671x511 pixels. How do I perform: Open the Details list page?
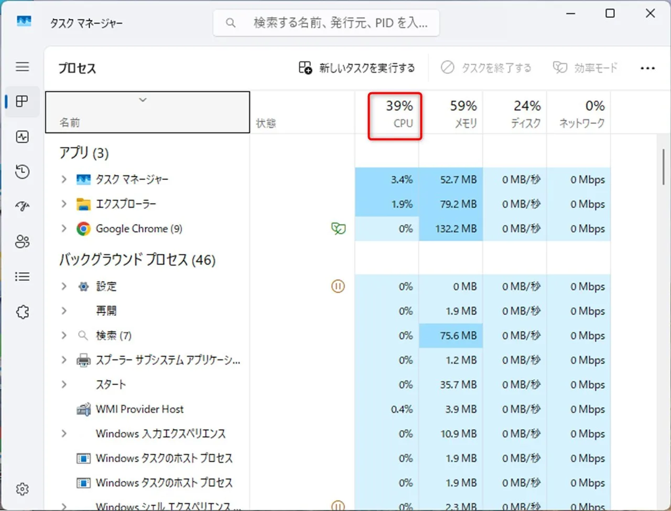(22, 276)
